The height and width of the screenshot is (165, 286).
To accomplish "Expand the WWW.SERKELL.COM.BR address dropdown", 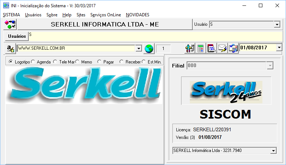I will (x=139, y=49).
